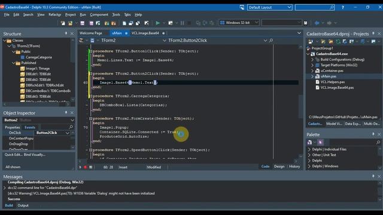Click the Back navigation arrow in toolbar
383x215 pixels.
pos(317,23)
